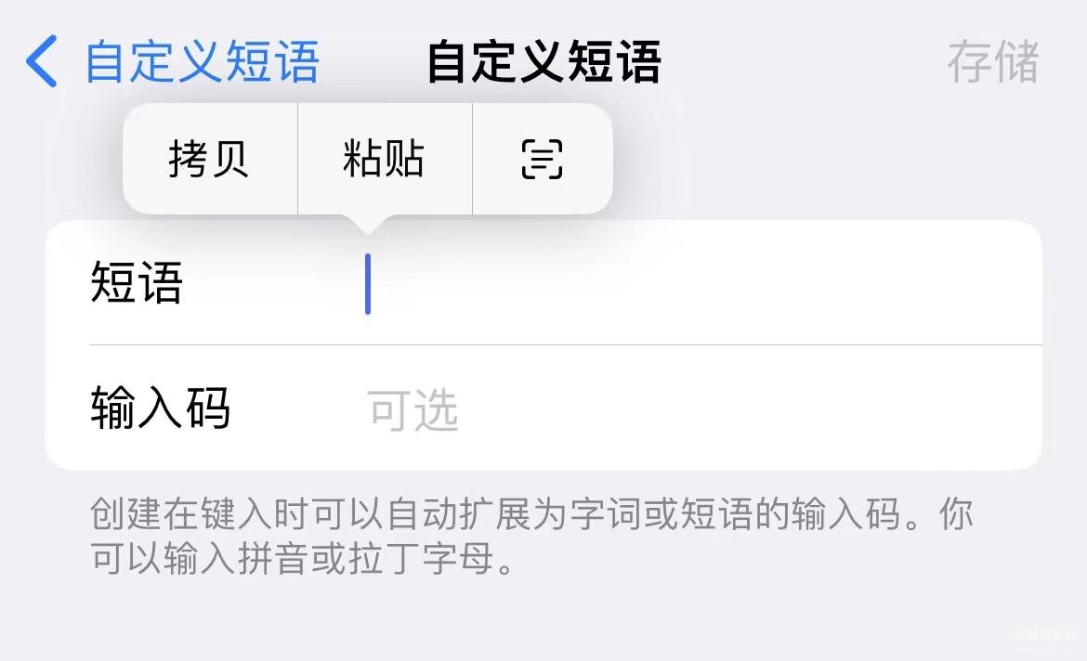Screen dimensions: 1087x661
Task: Click the bold 自定义短语 page title
Action: tap(544, 61)
